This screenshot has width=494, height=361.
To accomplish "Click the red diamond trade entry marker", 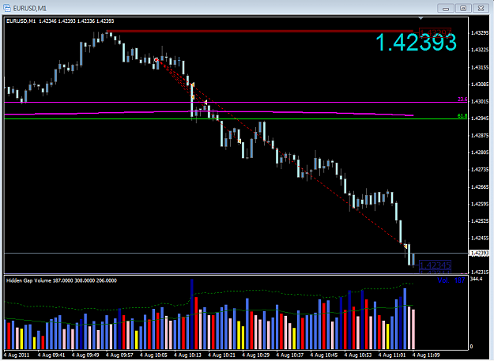I will point(156,60).
